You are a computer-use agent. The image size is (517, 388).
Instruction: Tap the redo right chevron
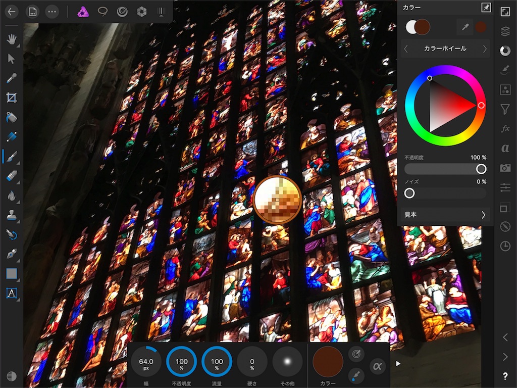pos(505,356)
